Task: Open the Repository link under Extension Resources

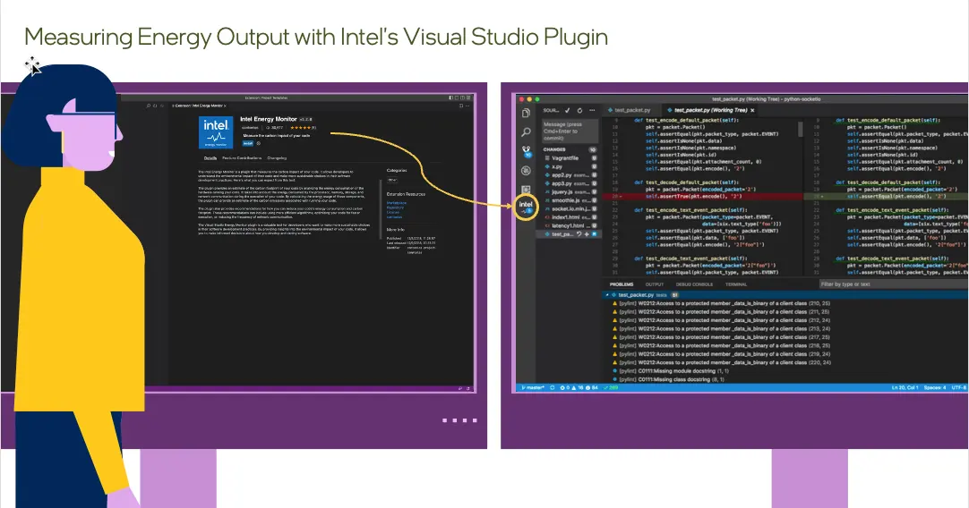Action: tap(395, 207)
